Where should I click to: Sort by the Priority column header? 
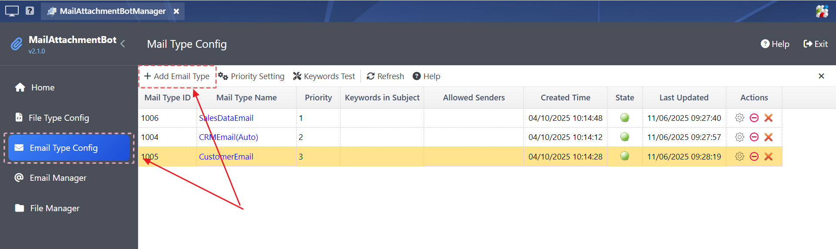318,98
